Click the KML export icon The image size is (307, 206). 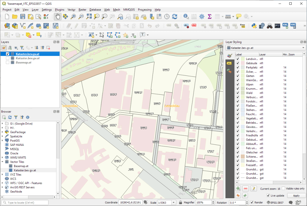tap(285, 26)
